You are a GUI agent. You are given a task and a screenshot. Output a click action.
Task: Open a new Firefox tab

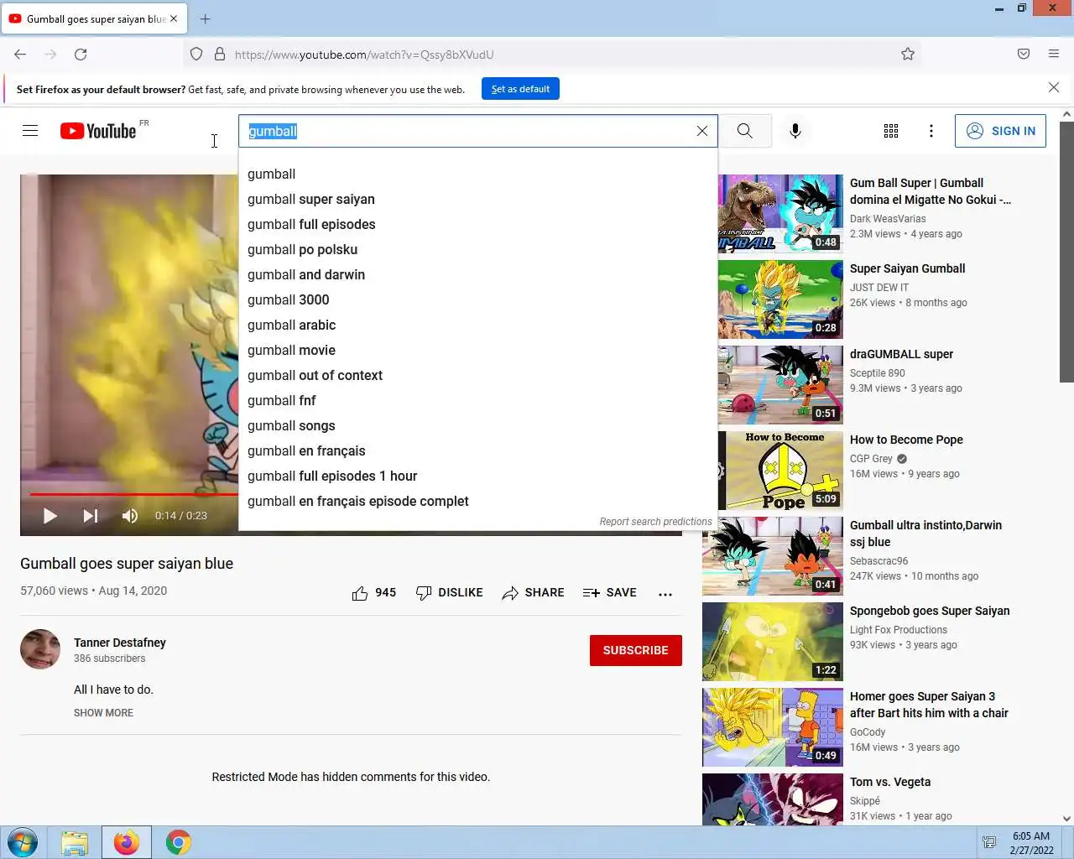206,18
